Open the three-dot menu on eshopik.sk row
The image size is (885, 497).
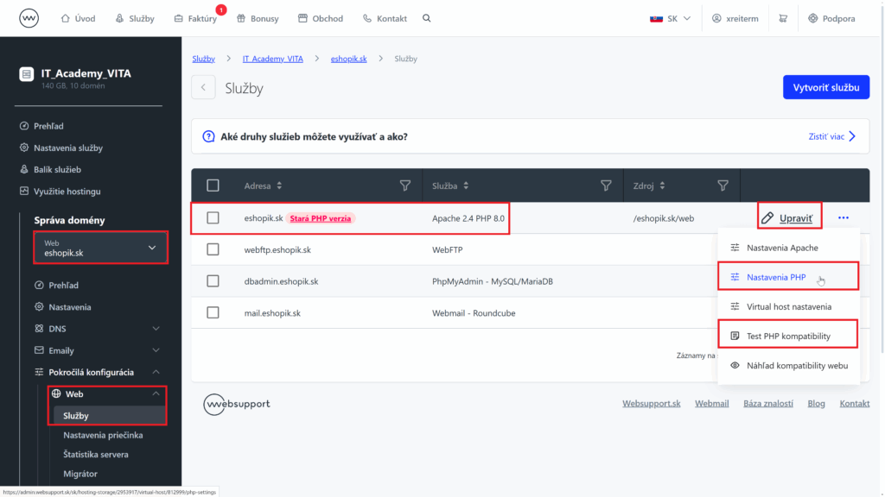click(x=843, y=217)
